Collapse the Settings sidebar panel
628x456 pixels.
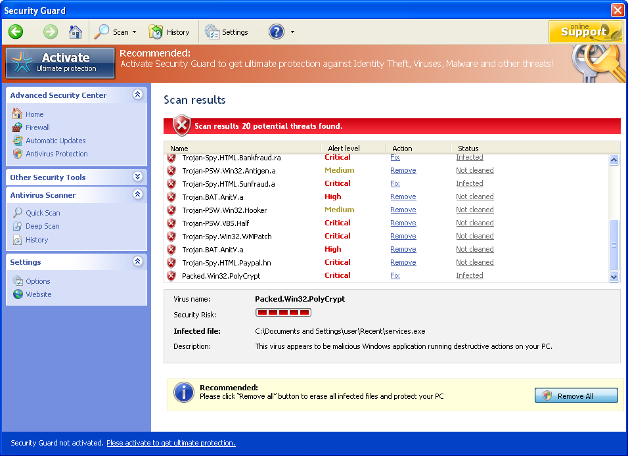click(137, 262)
